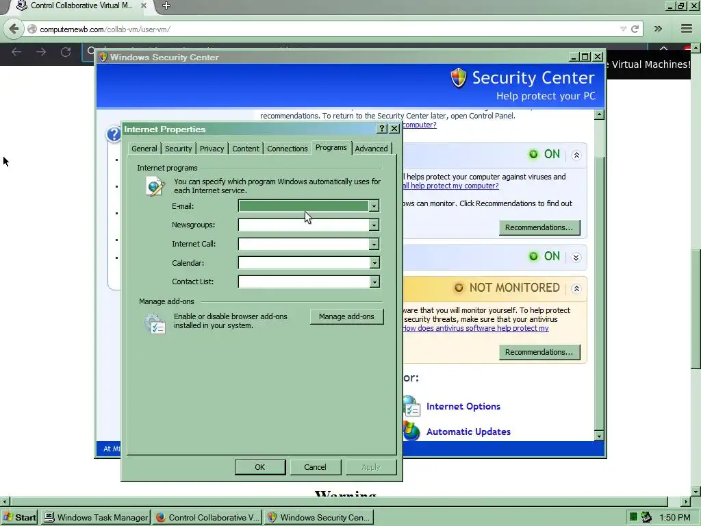Click the inner page back arrow

(x=16, y=52)
